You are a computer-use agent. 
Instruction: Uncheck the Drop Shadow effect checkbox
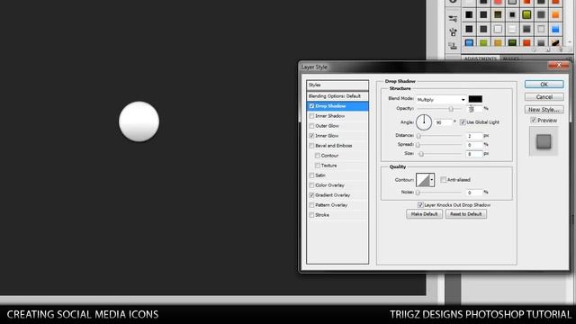(311, 106)
